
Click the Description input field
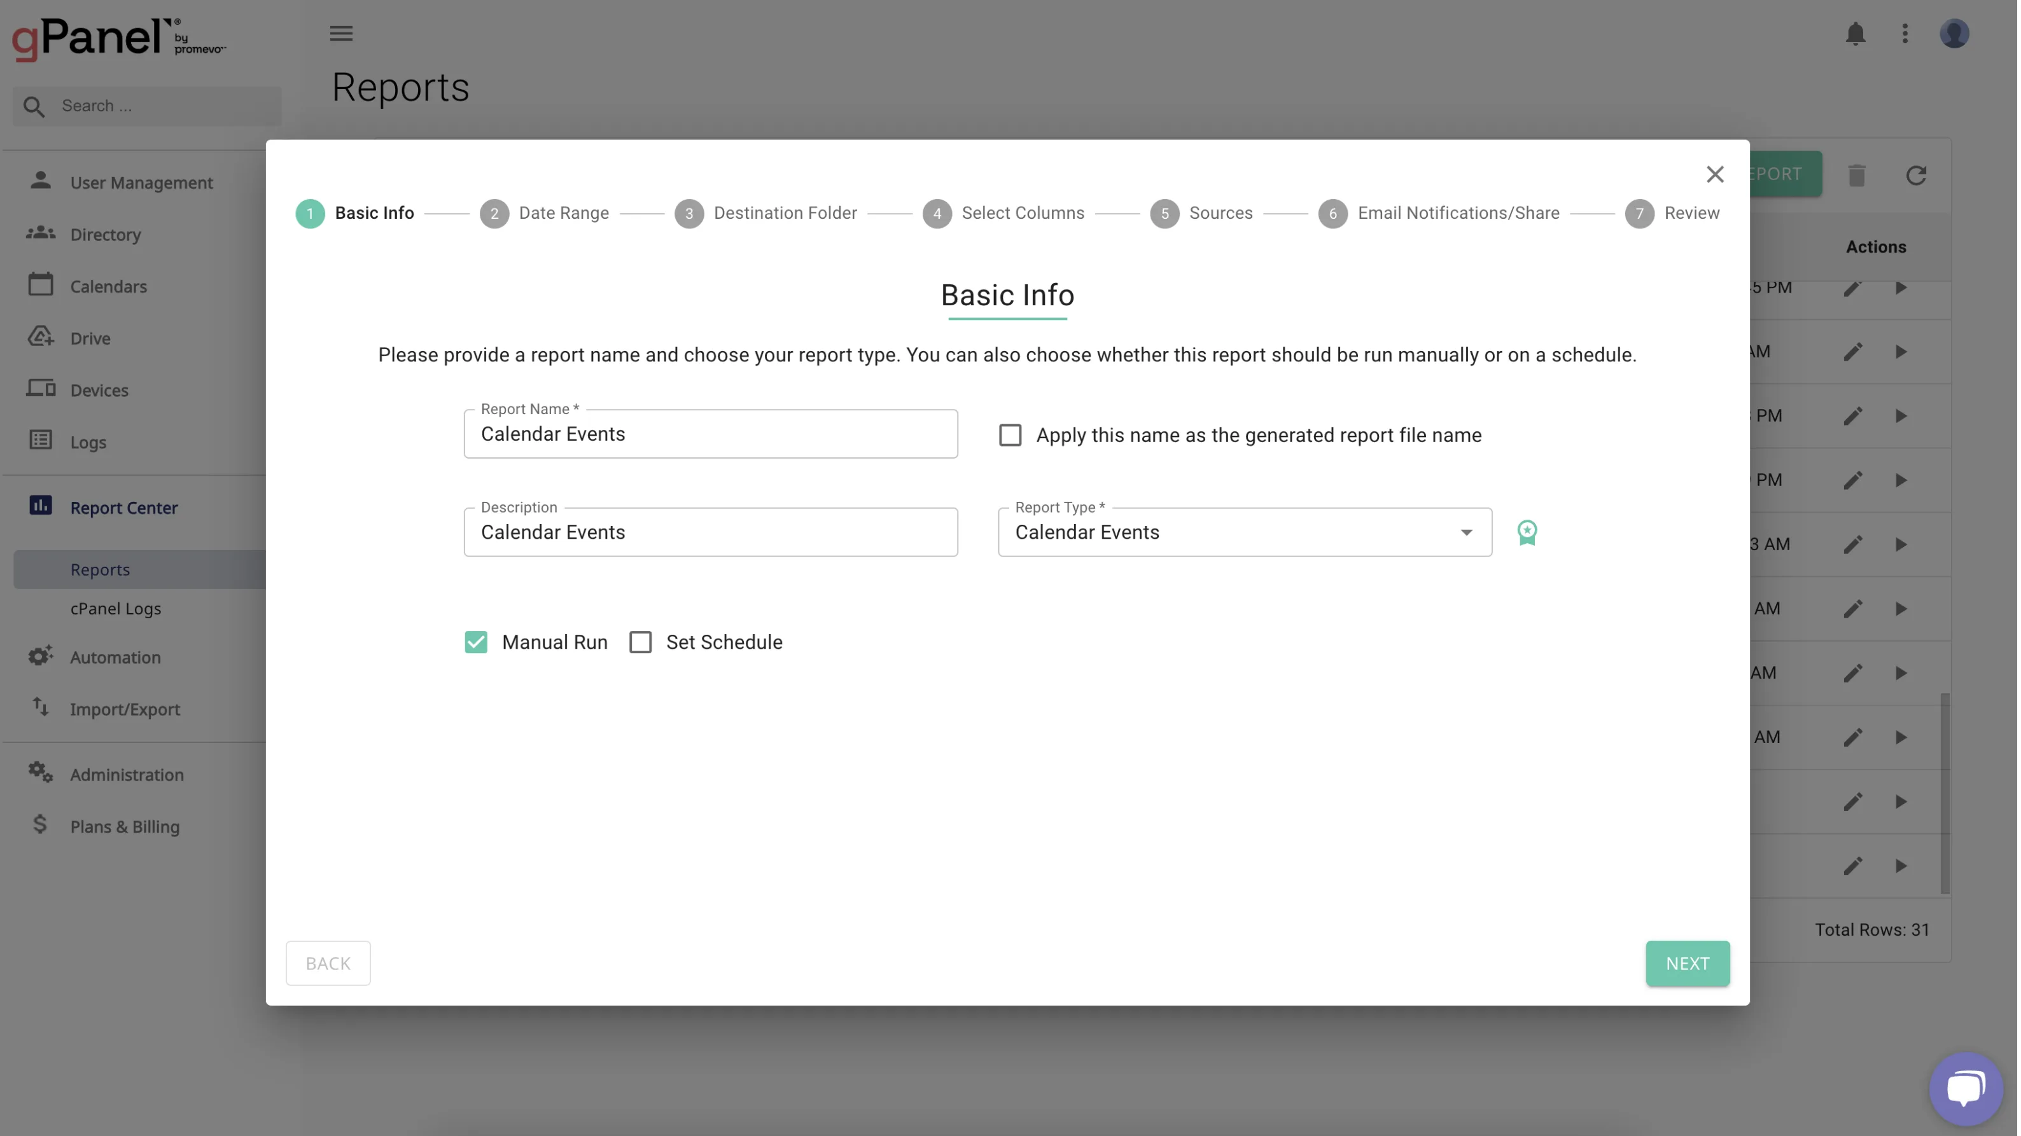[x=710, y=532]
